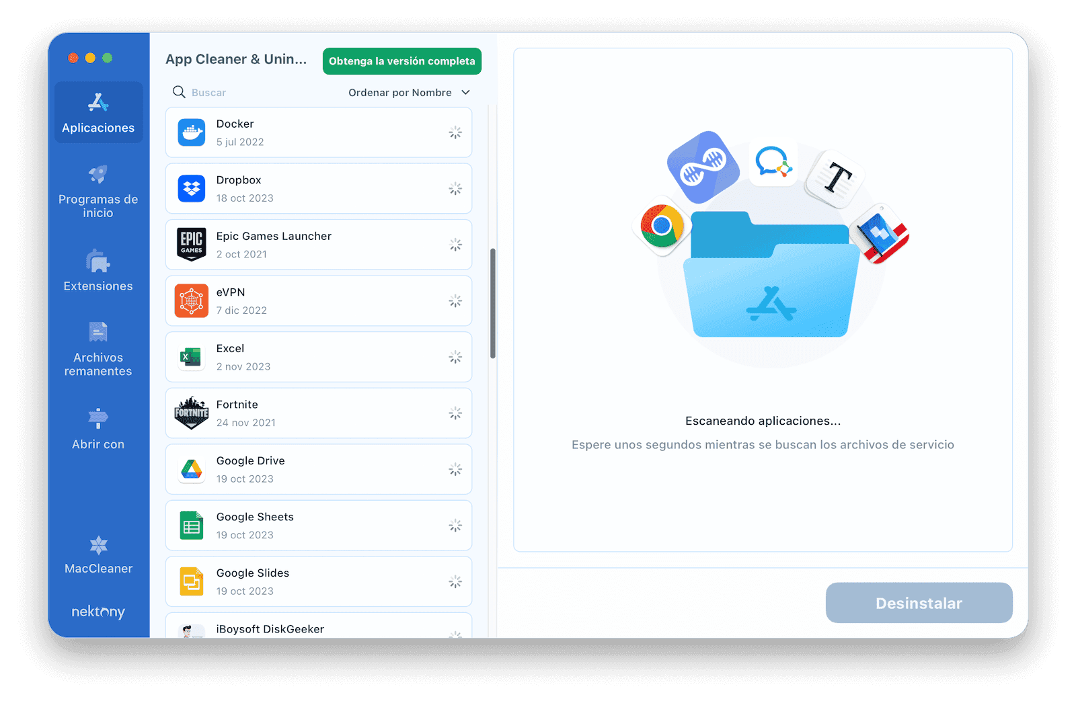Image resolution: width=1076 pixels, height=701 pixels.
Task: Click the Google Slides loading spinner
Action: click(455, 581)
